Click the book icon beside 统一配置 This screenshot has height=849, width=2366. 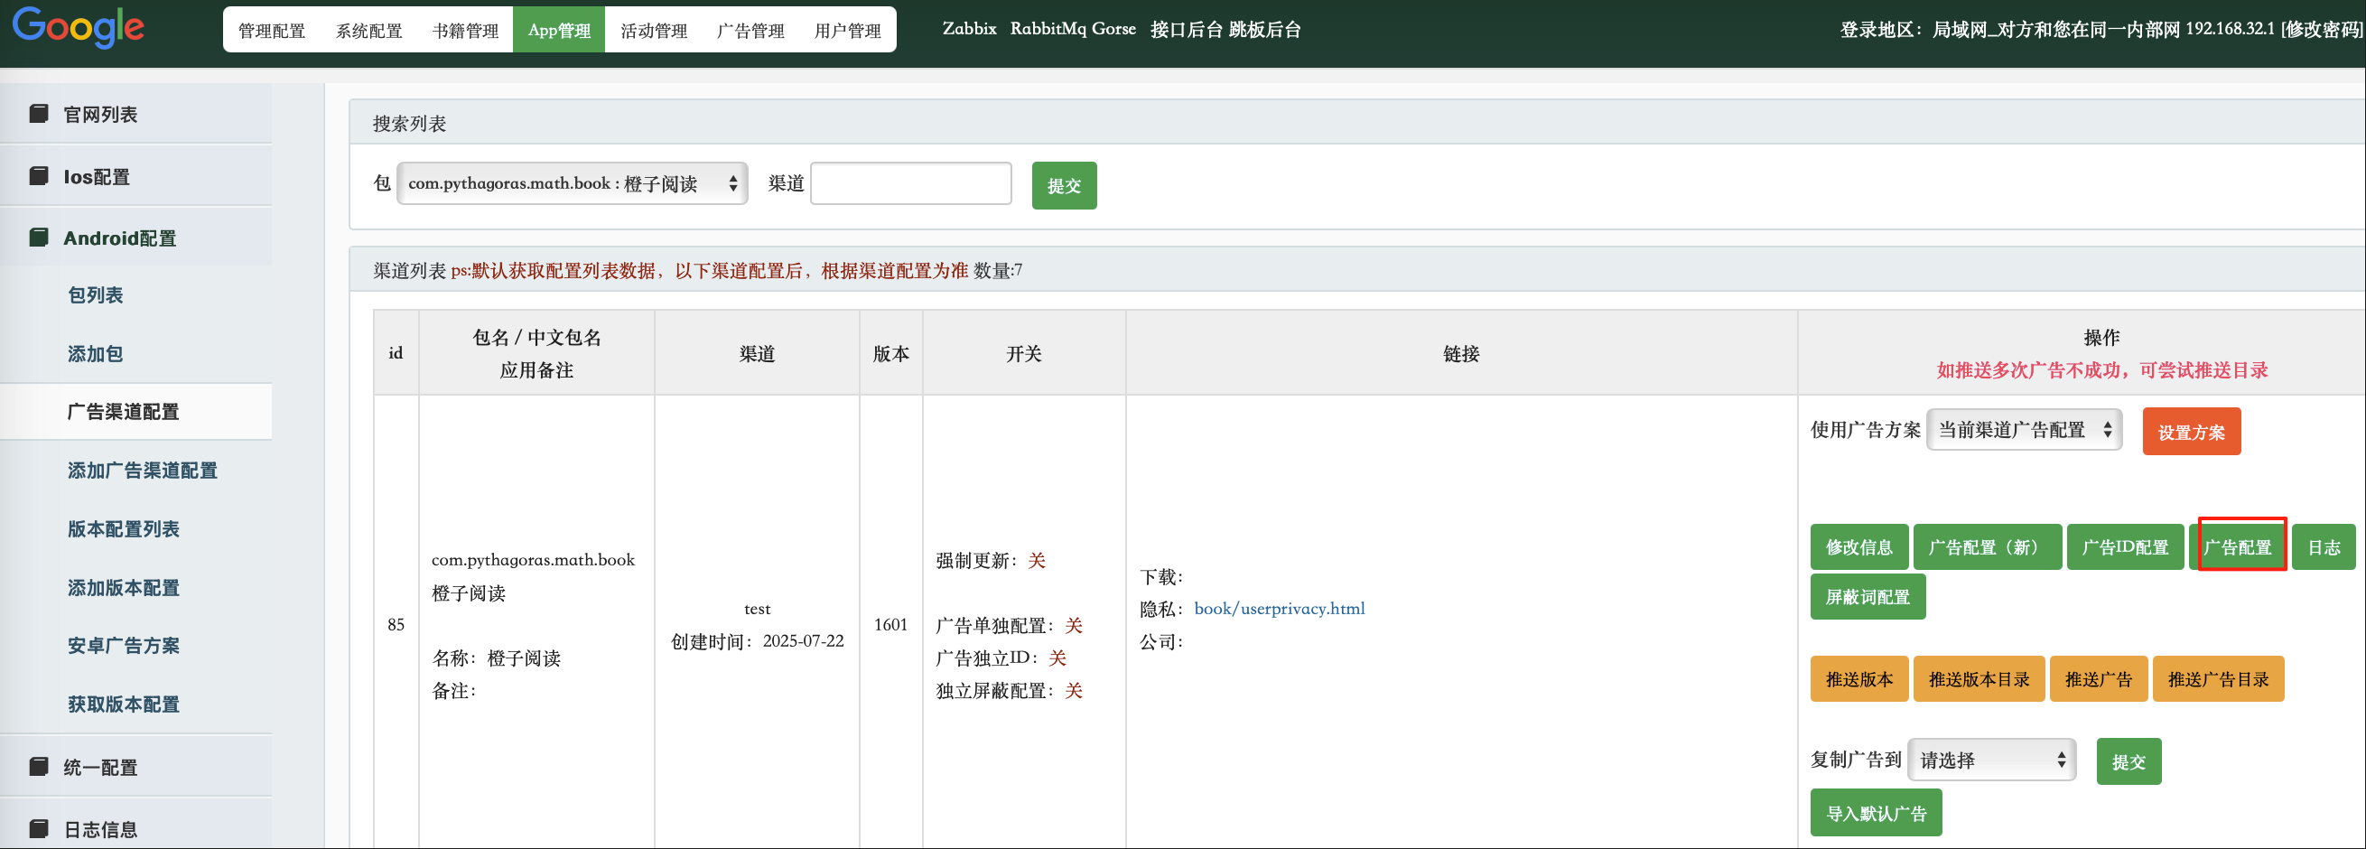coord(39,766)
